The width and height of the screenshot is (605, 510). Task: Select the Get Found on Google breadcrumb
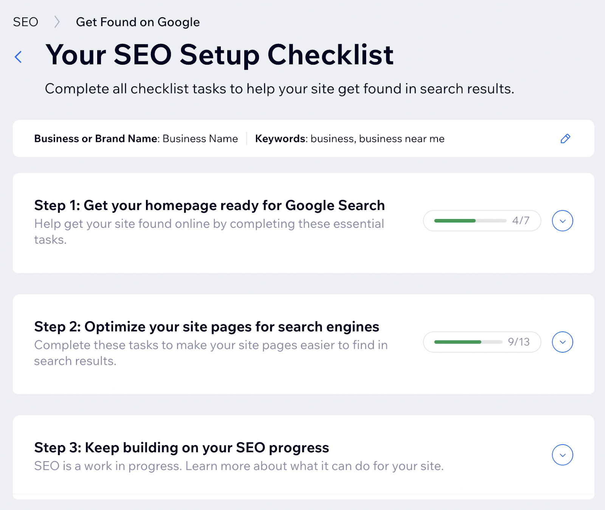[138, 22]
